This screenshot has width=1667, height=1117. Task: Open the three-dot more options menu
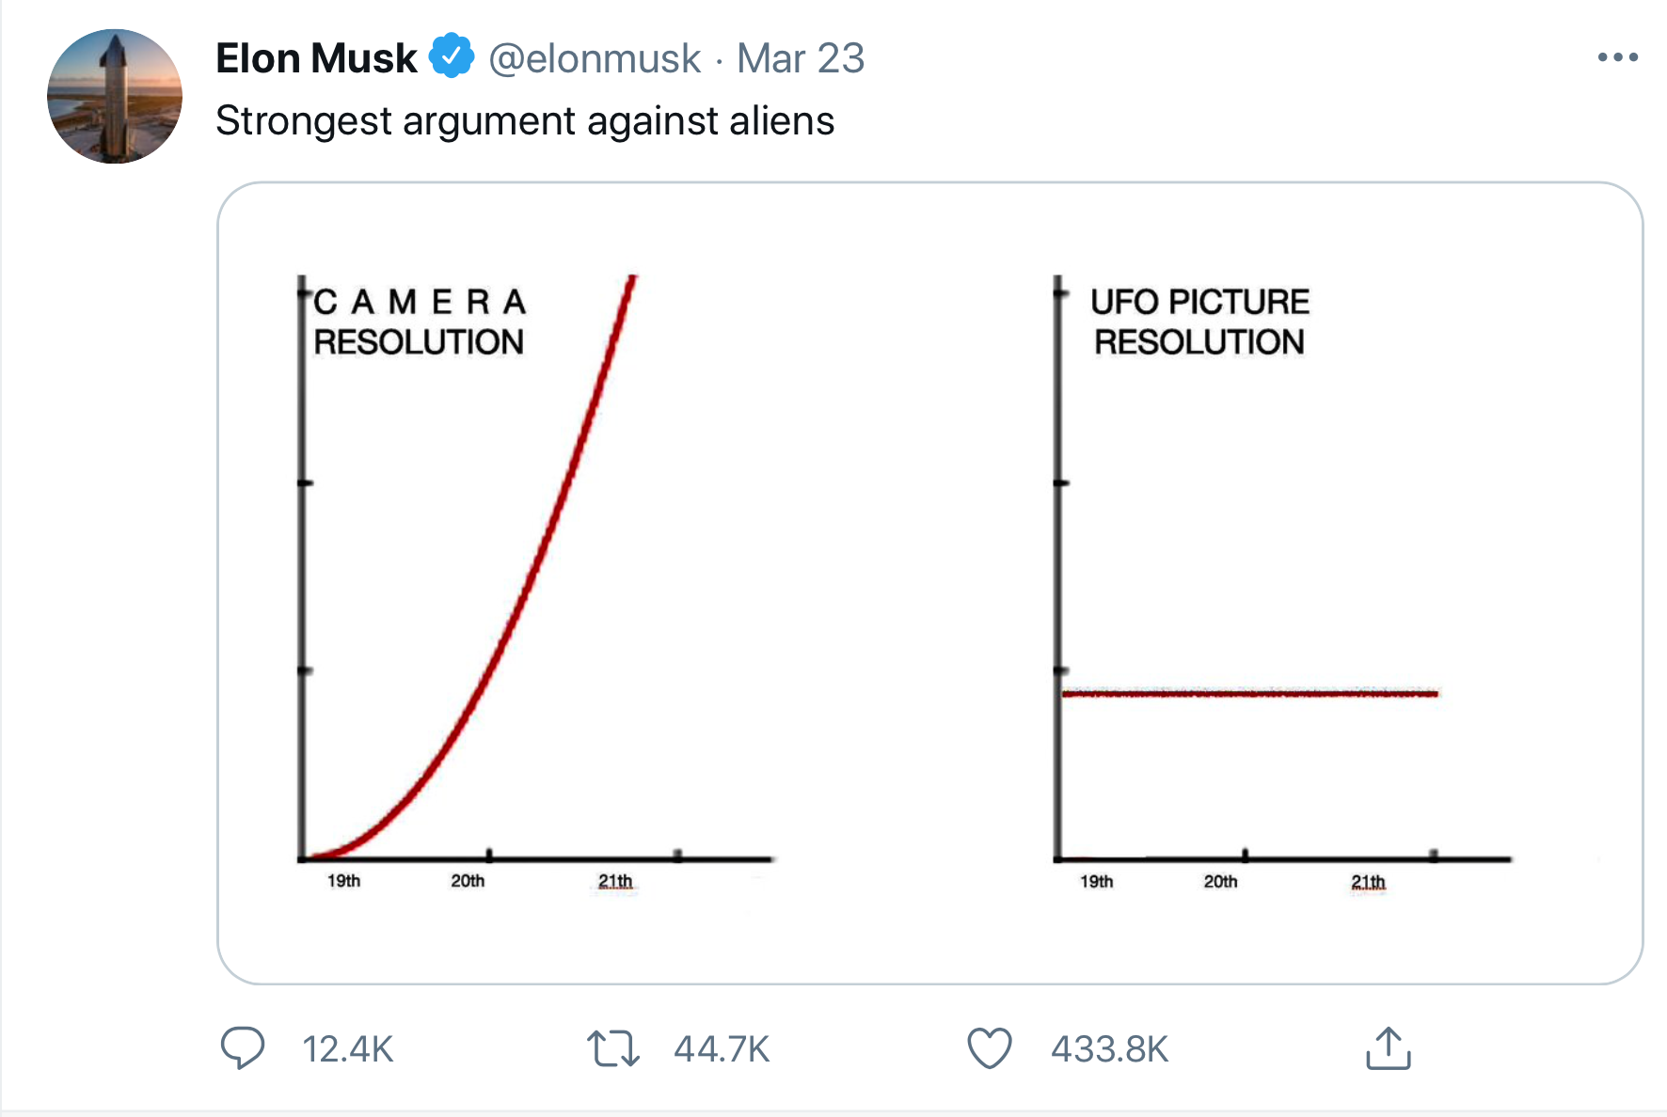pos(1617,57)
